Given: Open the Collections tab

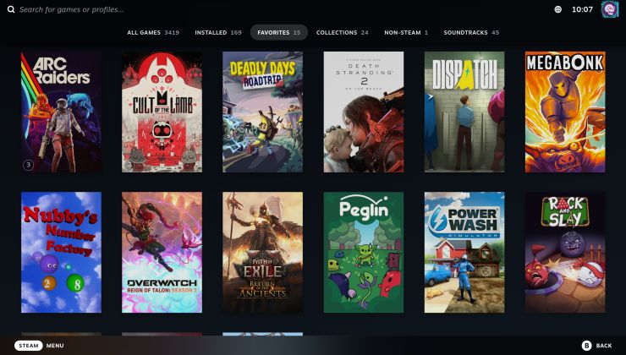Looking at the screenshot, I should coord(342,33).
